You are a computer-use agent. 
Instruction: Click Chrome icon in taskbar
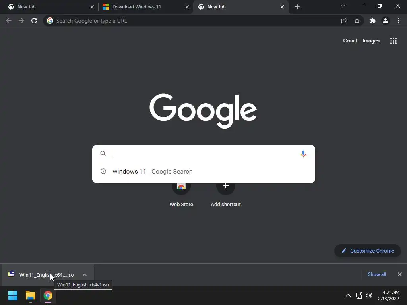click(48, 295)
